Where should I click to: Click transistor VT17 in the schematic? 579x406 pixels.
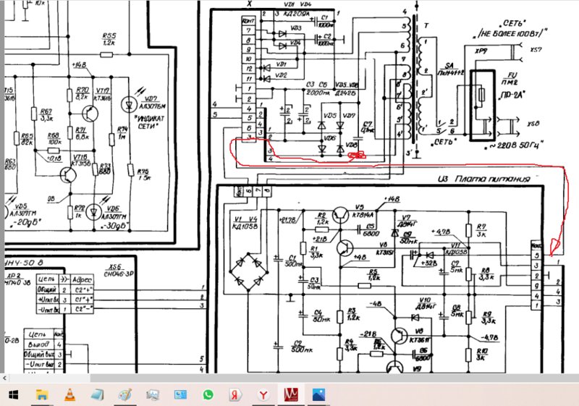point(90,114)
